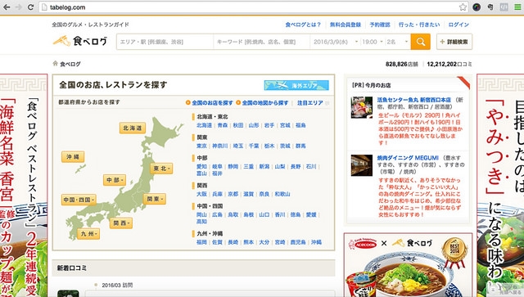Expand the 注目エリア dropdown
524x297 pixels.
coord(313,103)
